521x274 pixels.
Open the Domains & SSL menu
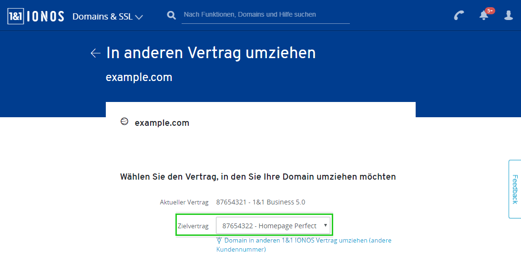pos(108,17)
